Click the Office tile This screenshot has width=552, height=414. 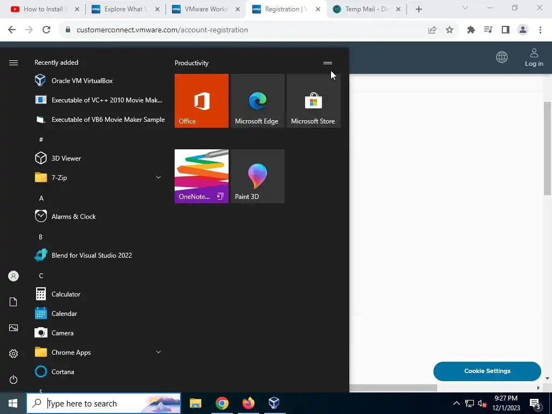(x=202, y=101)
